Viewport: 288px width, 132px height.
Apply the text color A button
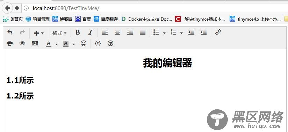coord(49,44)
